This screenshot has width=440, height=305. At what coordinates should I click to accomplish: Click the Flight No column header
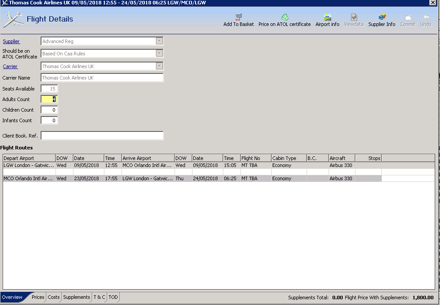pos(256,158)
